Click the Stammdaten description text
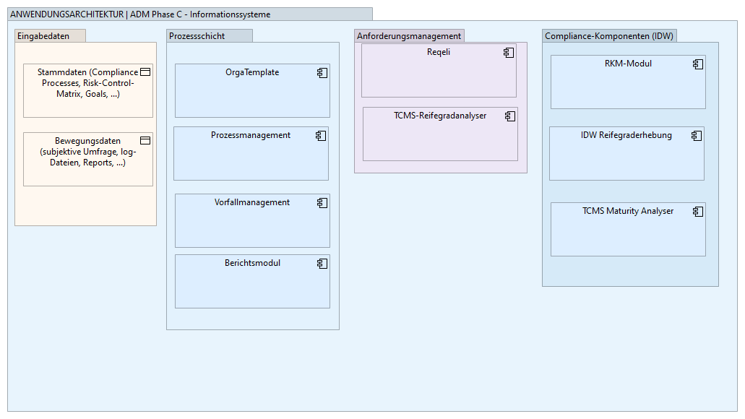Viewport: 745px width, 419px height. pos(87,82)
